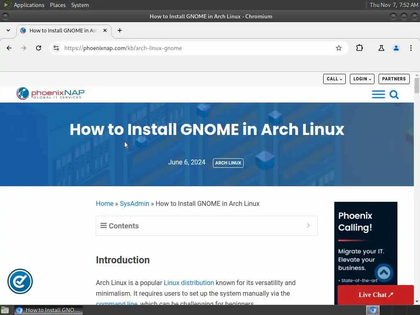
Task: Open the Applications menu
Action: point(29,5)
